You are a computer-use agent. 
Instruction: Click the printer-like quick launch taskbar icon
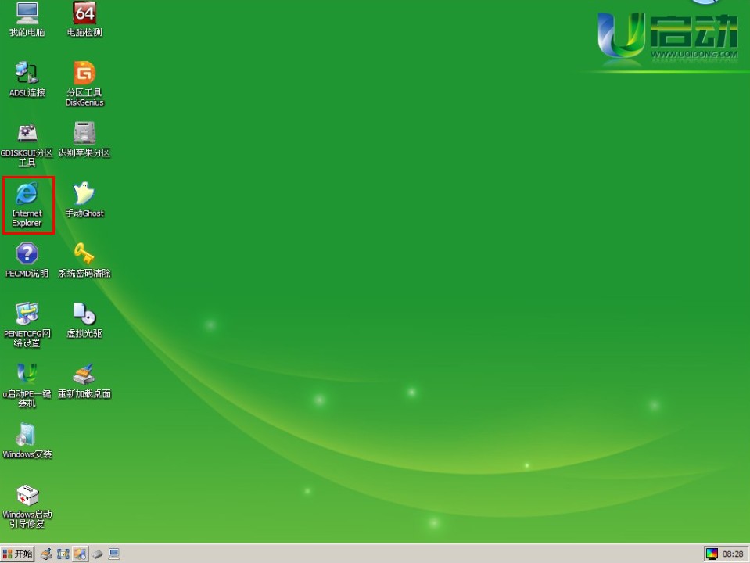coord(46,554)
